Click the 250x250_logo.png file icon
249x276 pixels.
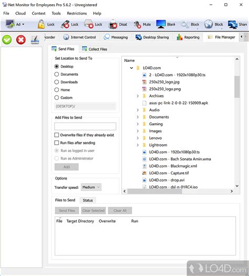(144, 89)
